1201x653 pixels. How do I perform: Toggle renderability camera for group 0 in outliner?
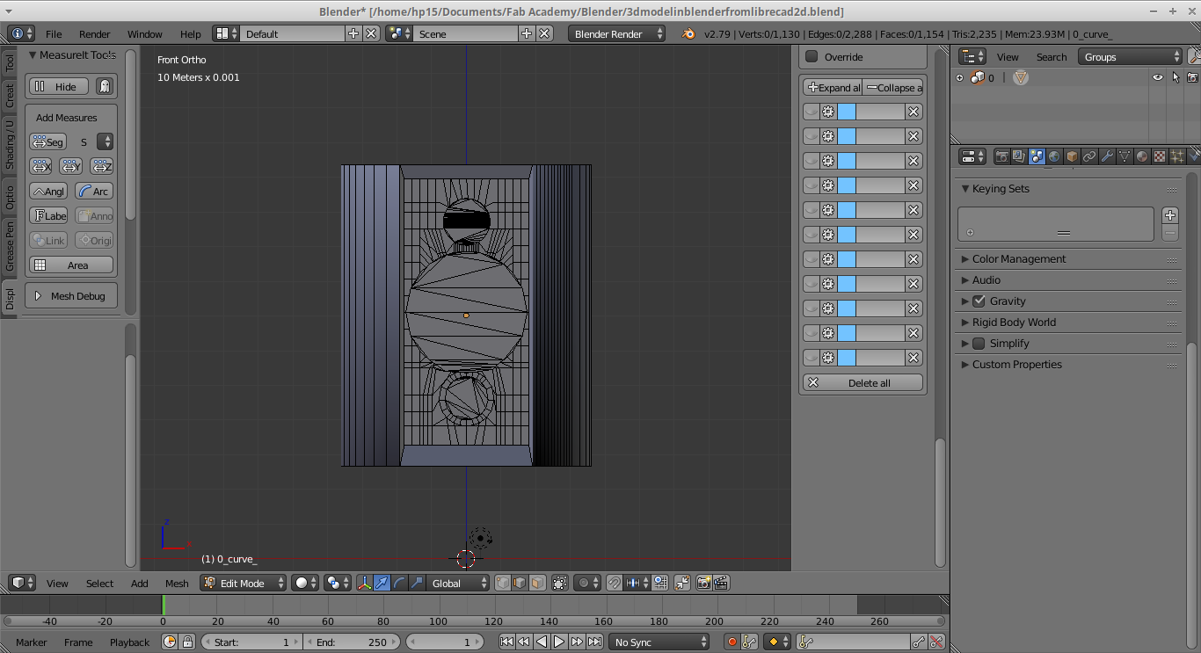1193,77
